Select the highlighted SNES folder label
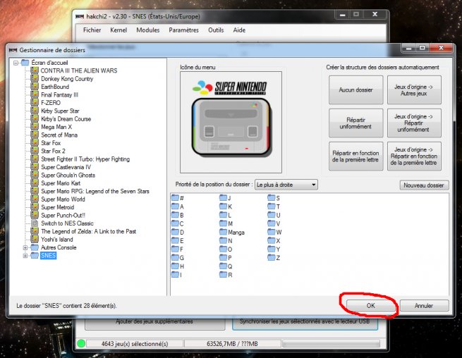 (49, 255)
